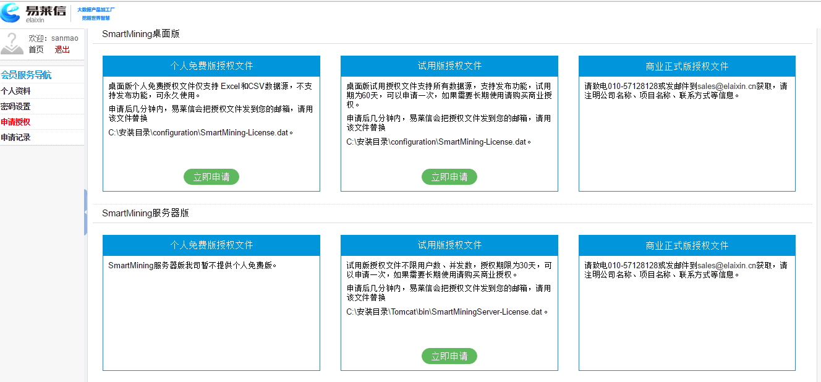The image size is (821, 382).
Task: Click text SmartMining服务器版我司暂不提供个人免费版
Action: (193, 265)
